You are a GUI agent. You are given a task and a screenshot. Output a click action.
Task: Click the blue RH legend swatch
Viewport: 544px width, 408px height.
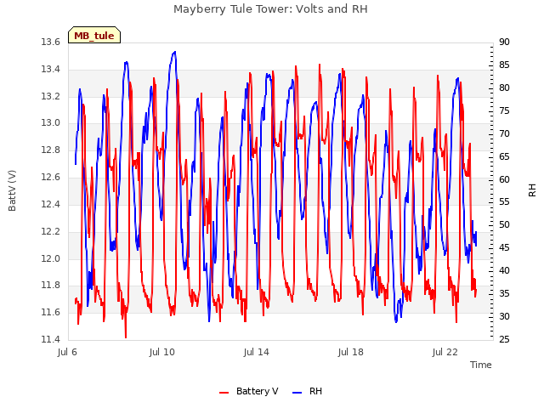pos(297,393)
